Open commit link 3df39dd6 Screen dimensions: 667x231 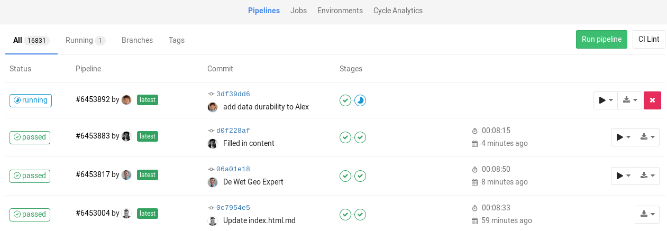[233, 94]
